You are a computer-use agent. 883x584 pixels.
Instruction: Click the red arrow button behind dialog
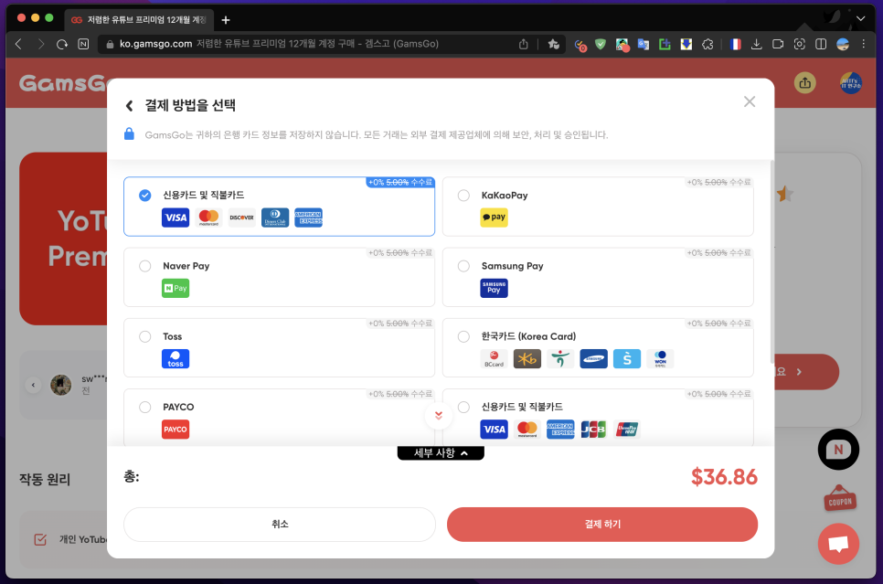[806, 372]
